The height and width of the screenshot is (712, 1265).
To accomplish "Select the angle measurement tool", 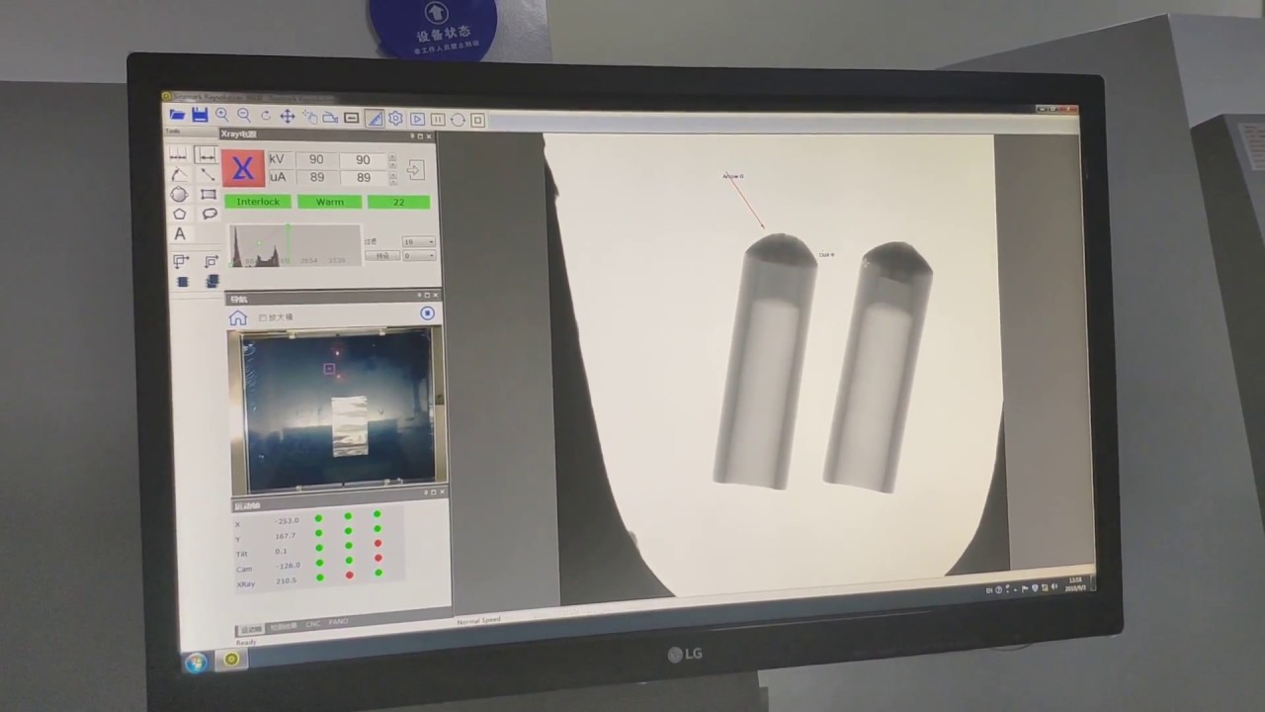I will tap(178, 175).
